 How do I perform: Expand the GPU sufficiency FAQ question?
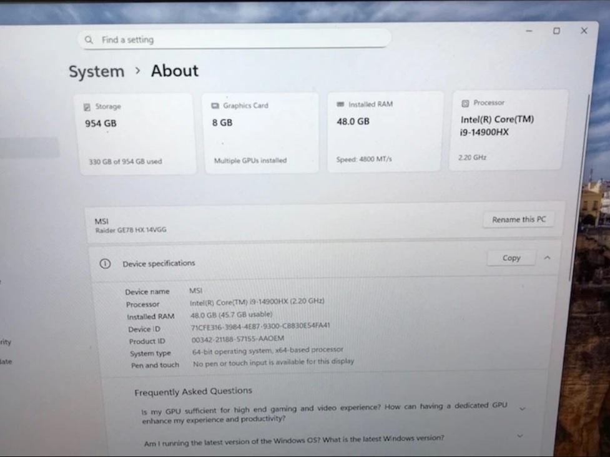point(523,409)
